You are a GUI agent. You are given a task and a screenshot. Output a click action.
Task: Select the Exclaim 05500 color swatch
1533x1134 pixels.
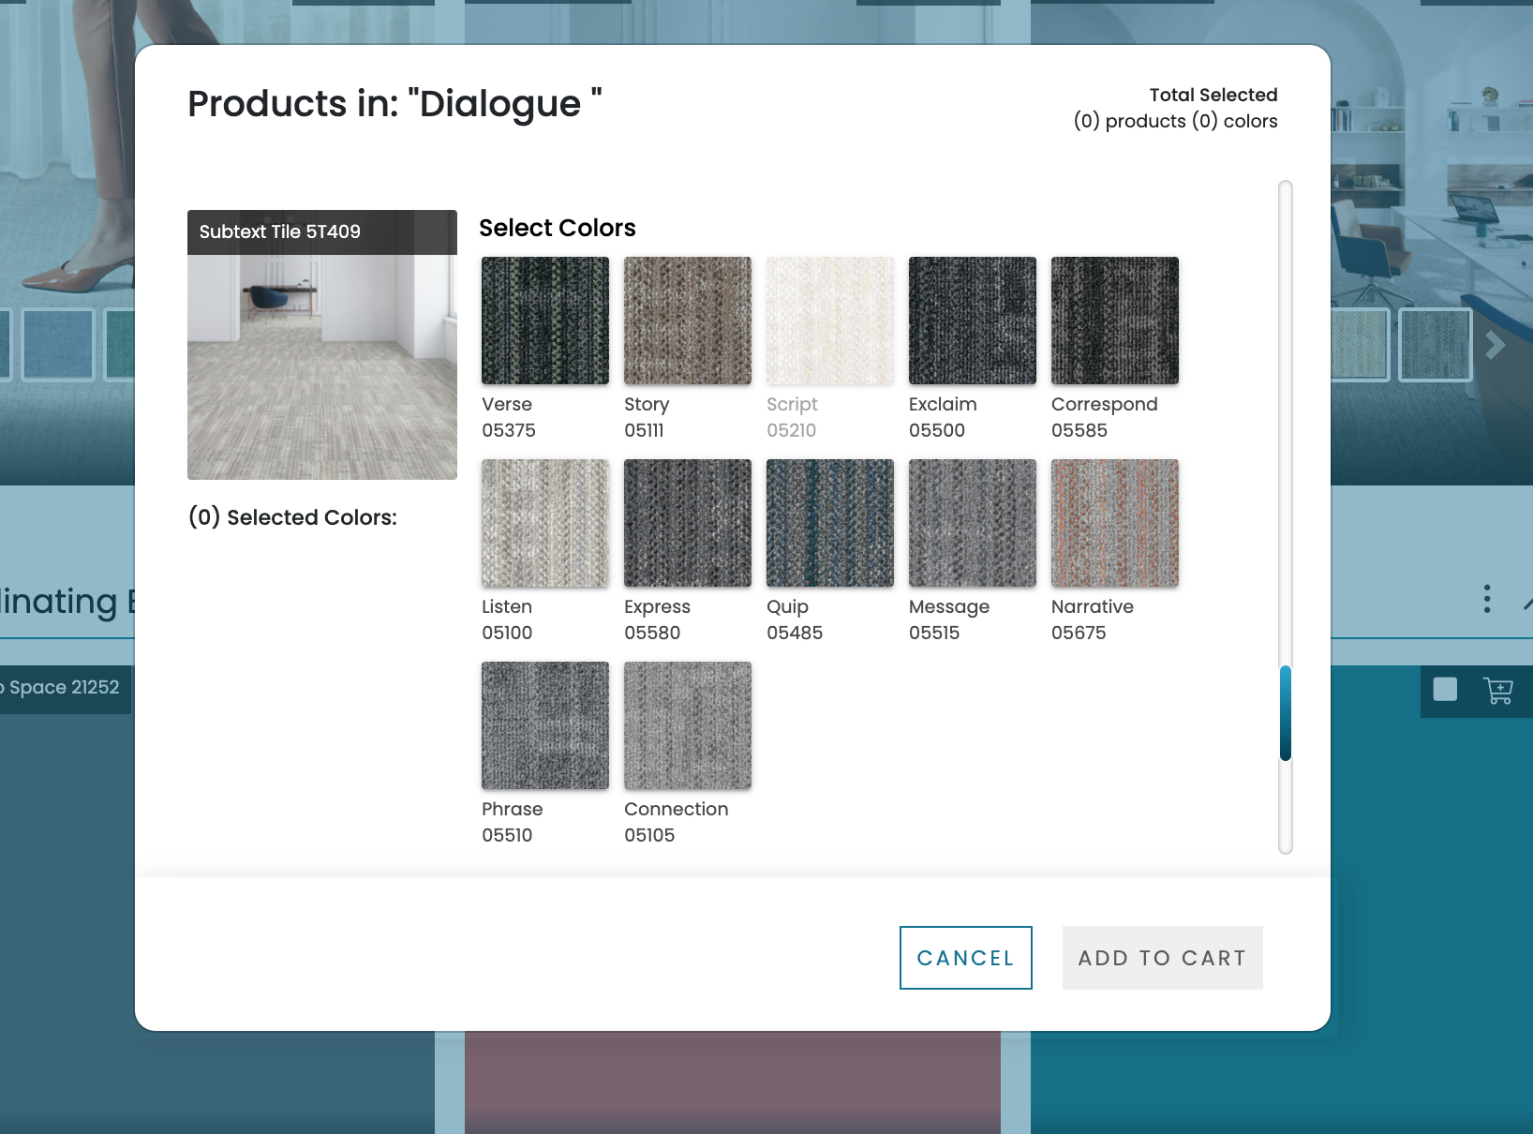pos(972,321)
